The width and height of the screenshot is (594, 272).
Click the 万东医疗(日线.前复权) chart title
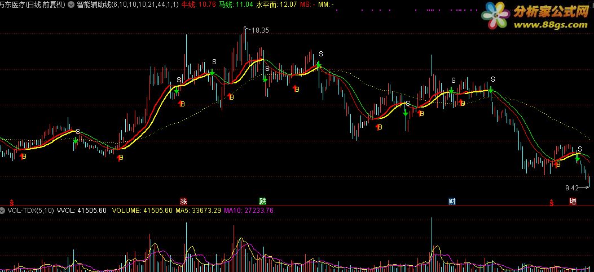pyautogui.click(x=33, y=5)
